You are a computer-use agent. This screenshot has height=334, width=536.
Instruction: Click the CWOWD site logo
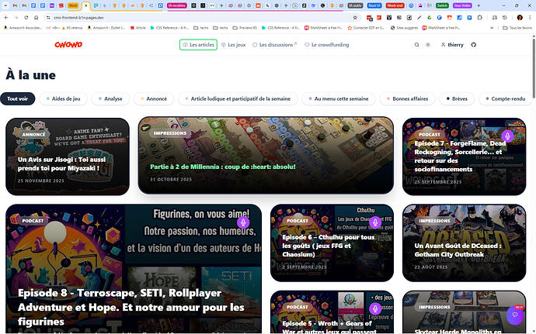click(x=68, y=45)
